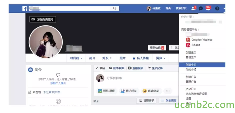235x113 pixels.
Task: Open the help question mark icon
Action: point(217,9)
